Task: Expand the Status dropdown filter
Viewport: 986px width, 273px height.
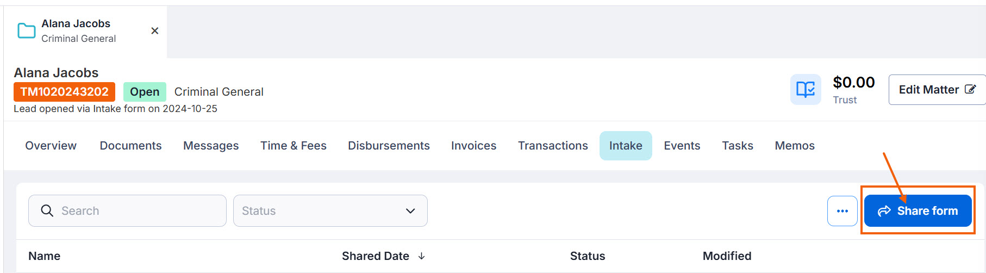Action: click(x=330, y=211)
